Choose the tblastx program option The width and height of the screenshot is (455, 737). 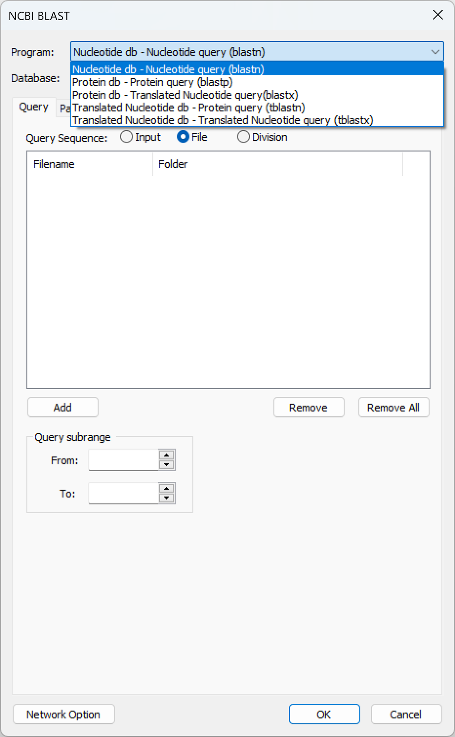pos(257,120)
